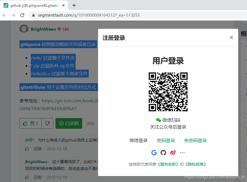Click the 微信扫码 label
This screenshot has height=182, width=247.
(171, 120)
